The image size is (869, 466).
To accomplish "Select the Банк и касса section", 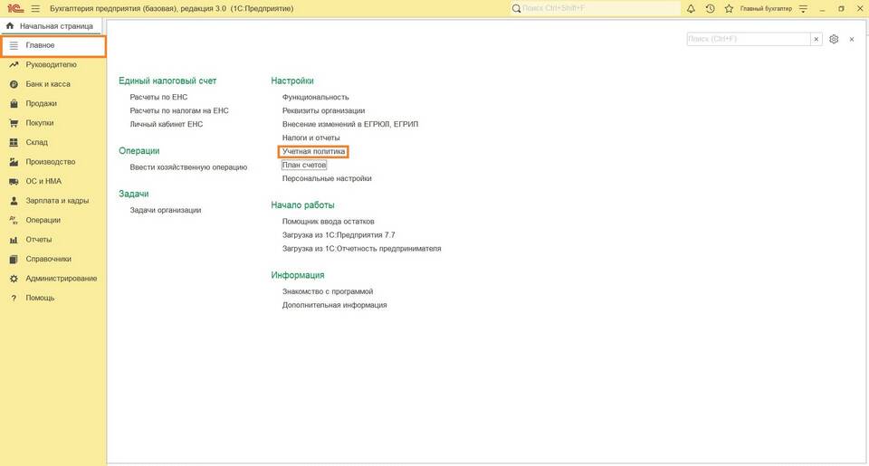I will click(x=47, y=84).
